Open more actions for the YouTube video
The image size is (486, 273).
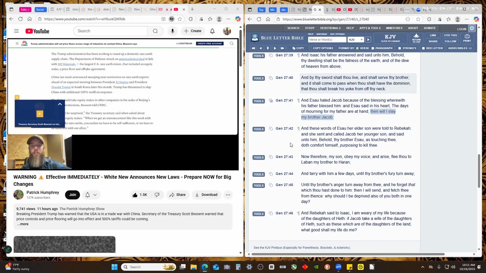pyautogui.click(x=228, y=195)
